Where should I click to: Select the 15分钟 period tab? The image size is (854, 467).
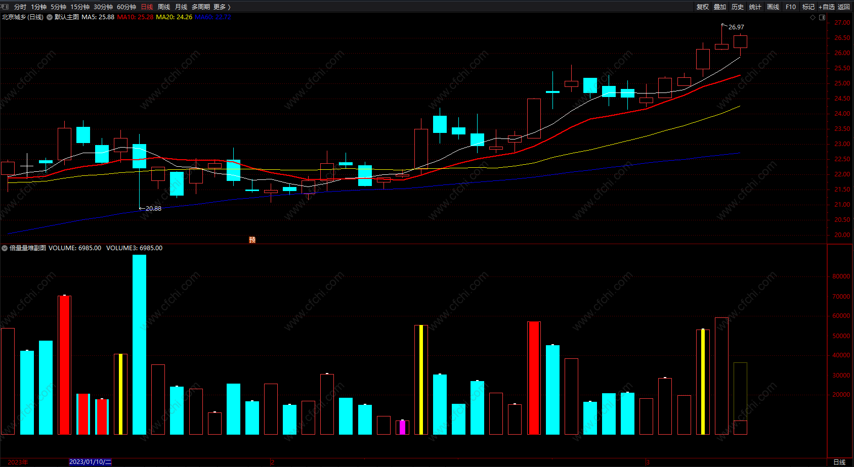click(x=80, y=7)
